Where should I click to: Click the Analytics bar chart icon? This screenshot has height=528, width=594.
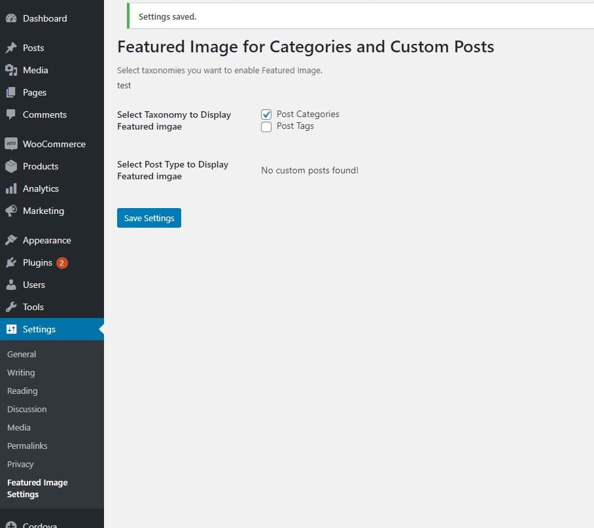tap(11, 188)
